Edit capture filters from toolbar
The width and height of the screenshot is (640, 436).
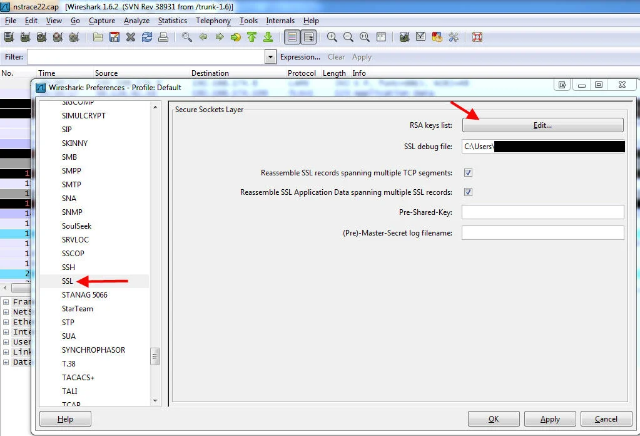(405, 37)
